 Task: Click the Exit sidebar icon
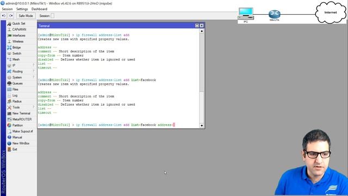[x=9, y=149]
